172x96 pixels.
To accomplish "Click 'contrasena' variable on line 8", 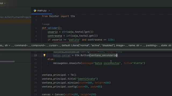I will point(55,36).
